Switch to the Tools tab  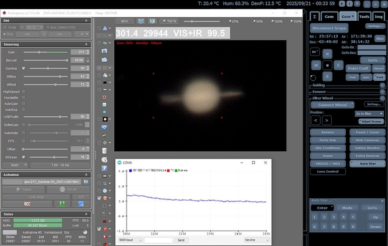click(x=364, y=17)
